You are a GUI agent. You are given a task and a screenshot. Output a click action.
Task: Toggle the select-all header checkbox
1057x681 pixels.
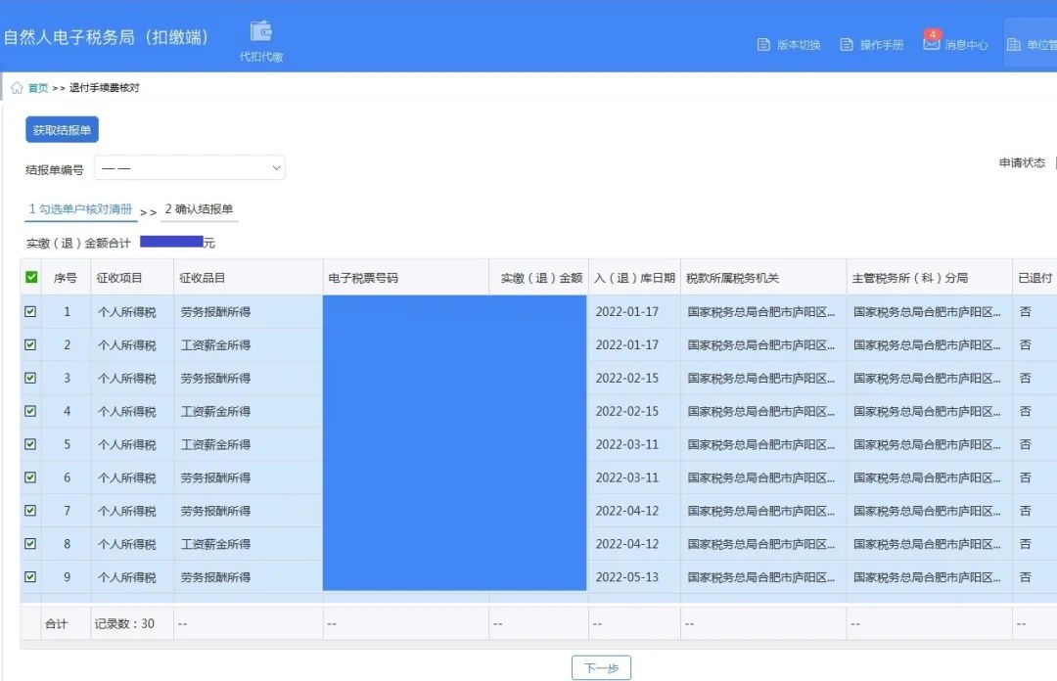[x=31, y=278]
